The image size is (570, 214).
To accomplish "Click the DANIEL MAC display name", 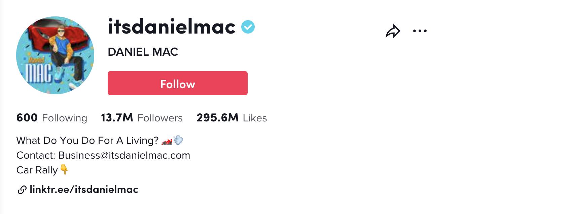I will click(143, 52).
